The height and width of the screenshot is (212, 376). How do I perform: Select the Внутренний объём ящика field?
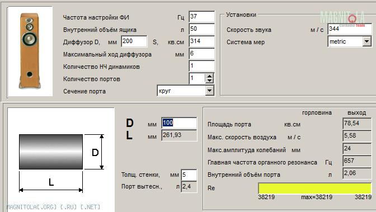201,29
